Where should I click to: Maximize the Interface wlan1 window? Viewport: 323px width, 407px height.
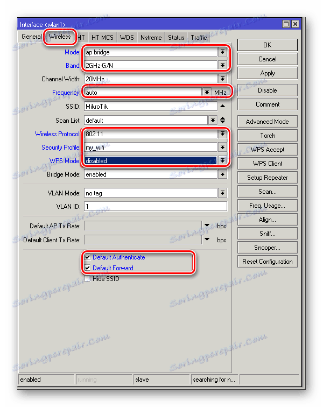click(286, 24)
